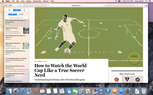Open Finder from the Dock
The image size is (153, 95).
pyautogui.click(x=9, y=91)
